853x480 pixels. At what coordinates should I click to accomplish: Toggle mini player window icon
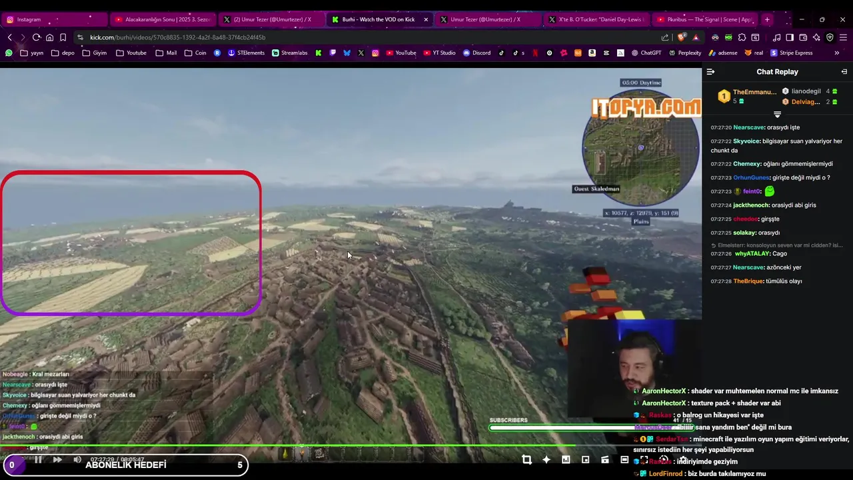[585, 459]
